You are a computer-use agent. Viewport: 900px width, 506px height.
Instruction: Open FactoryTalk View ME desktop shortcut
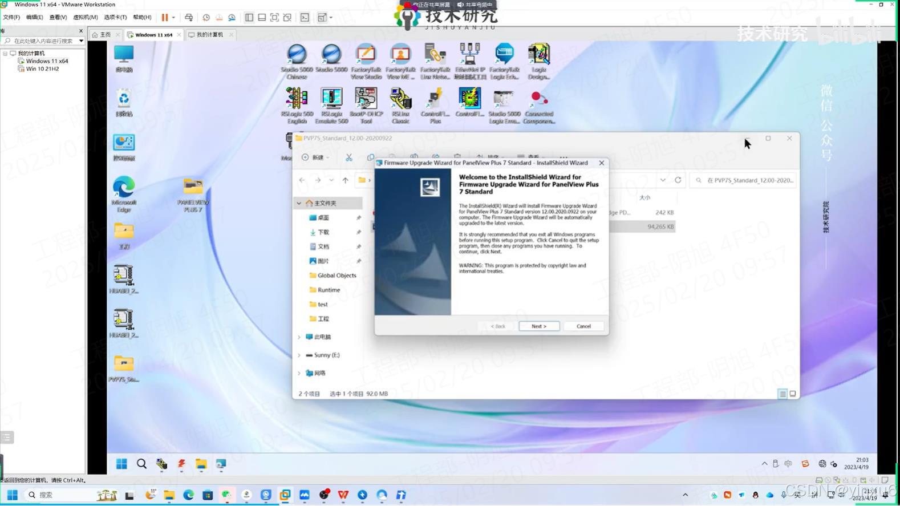click(x=400, y=61)
